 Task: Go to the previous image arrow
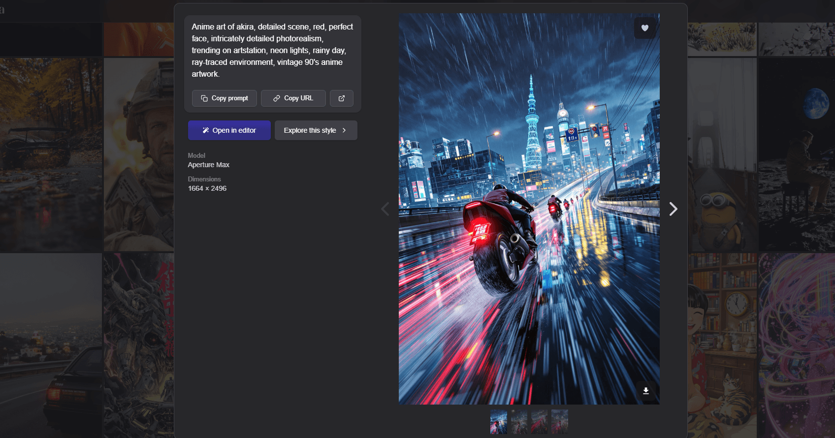pos(385,209)
